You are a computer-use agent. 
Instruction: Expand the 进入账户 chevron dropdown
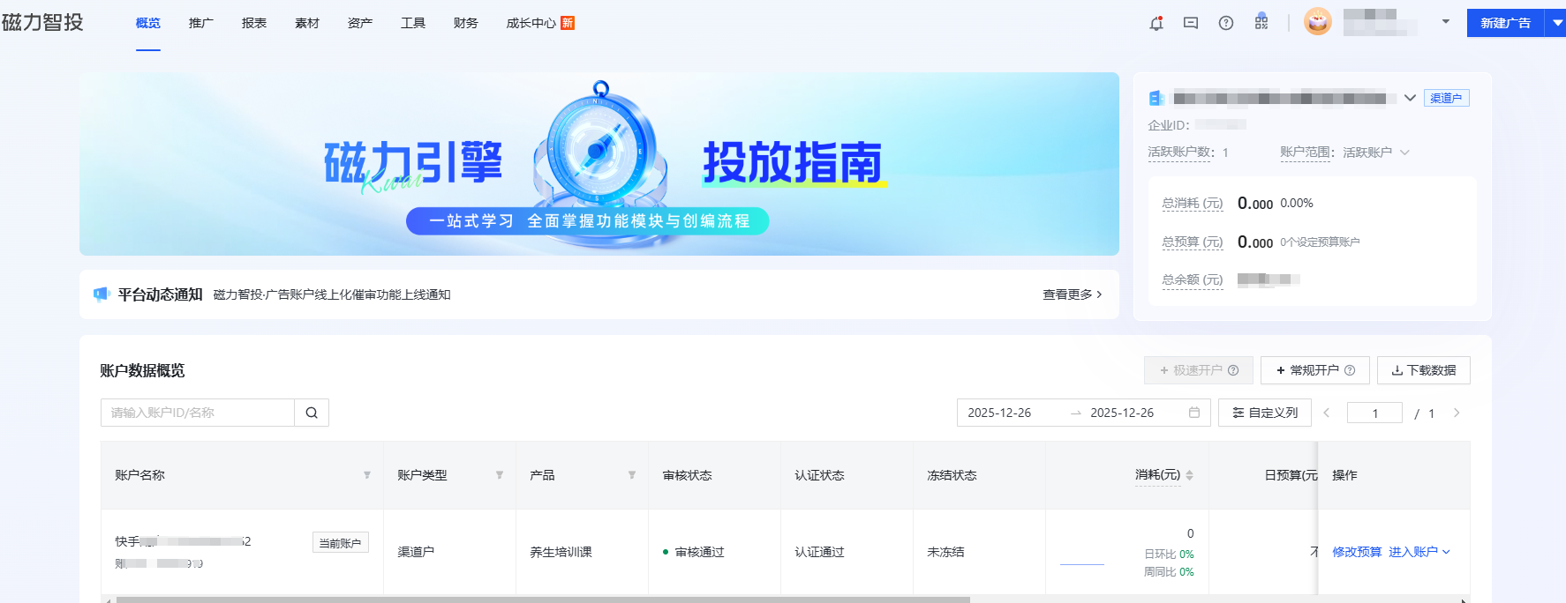coord(1446,552)
